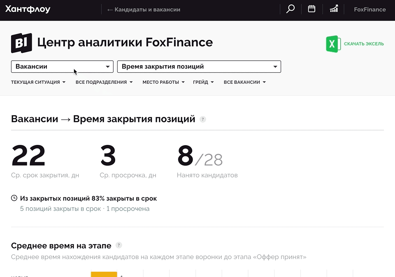Expand the Все подразделения filter

104,82
